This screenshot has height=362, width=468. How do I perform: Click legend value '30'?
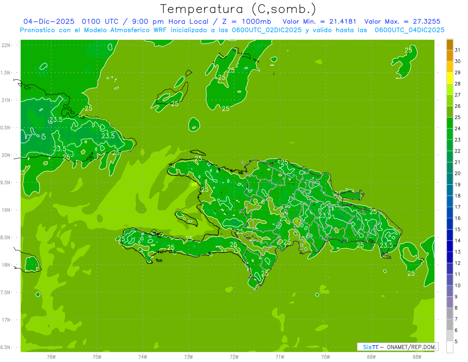point(458,61)
